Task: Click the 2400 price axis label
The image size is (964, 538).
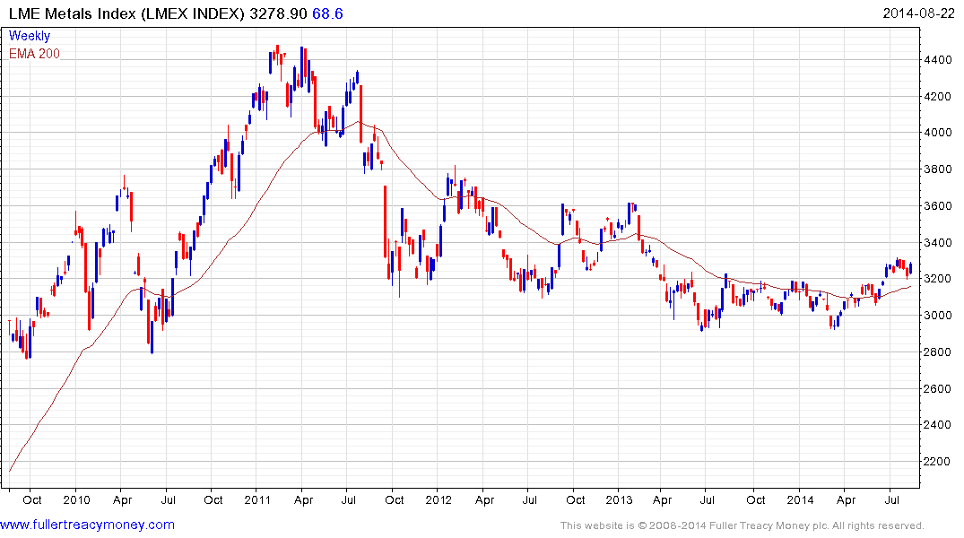Action: pos(938,425)
